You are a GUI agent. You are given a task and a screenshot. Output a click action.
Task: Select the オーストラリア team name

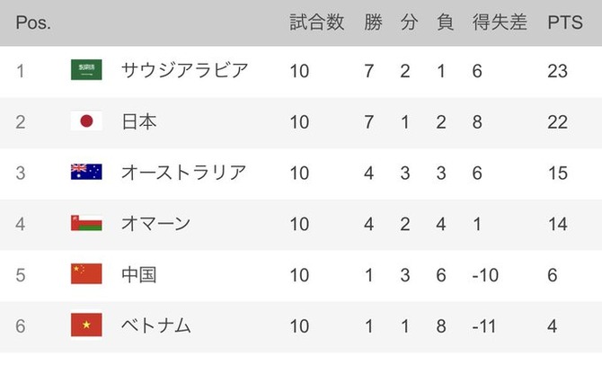click(x=183, y=172)
